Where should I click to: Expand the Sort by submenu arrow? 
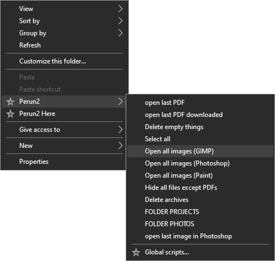click(120, 21)
